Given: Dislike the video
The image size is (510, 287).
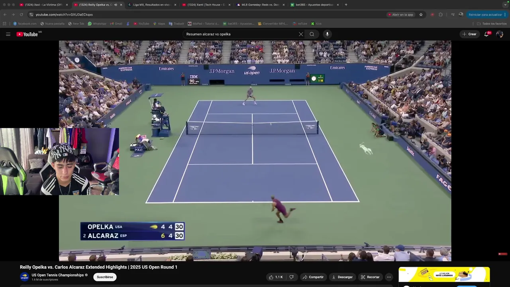Looking at the screenshot, I should [x=292, y=277].
